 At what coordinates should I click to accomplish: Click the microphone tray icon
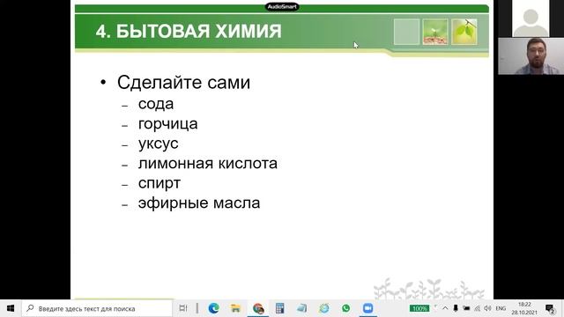coord(456,308)
